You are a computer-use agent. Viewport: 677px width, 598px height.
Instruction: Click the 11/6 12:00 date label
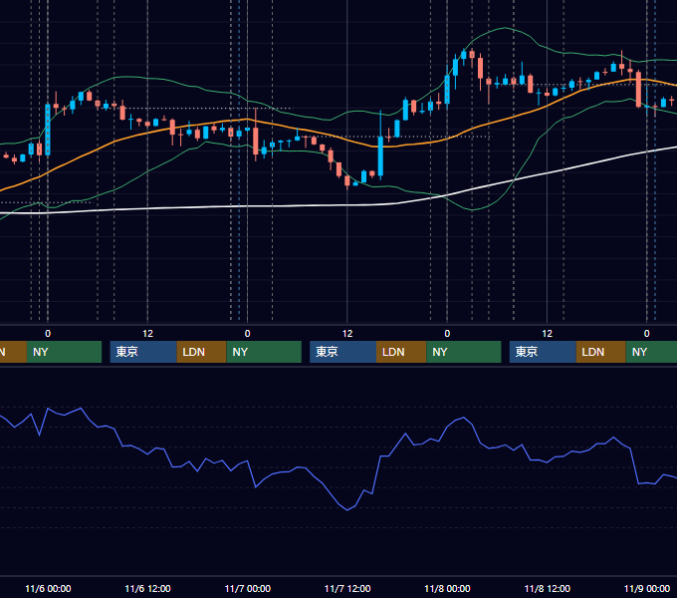(147, 588)
